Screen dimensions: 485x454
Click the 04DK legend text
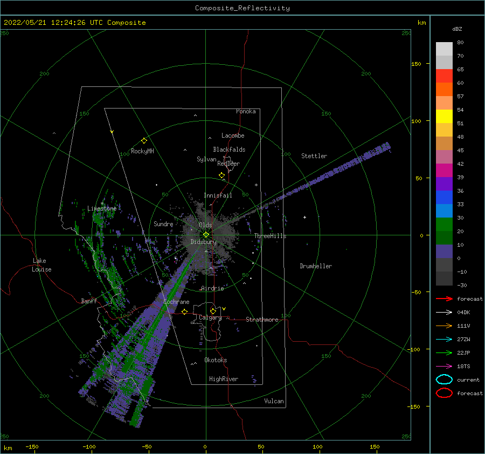pos(463,313)
